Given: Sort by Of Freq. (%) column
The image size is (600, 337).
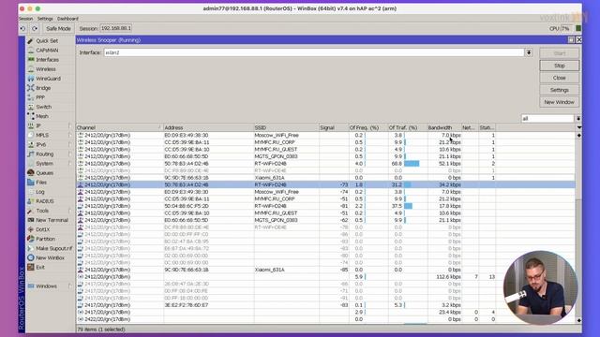Looking at the screenshot, I should (367, 127).
